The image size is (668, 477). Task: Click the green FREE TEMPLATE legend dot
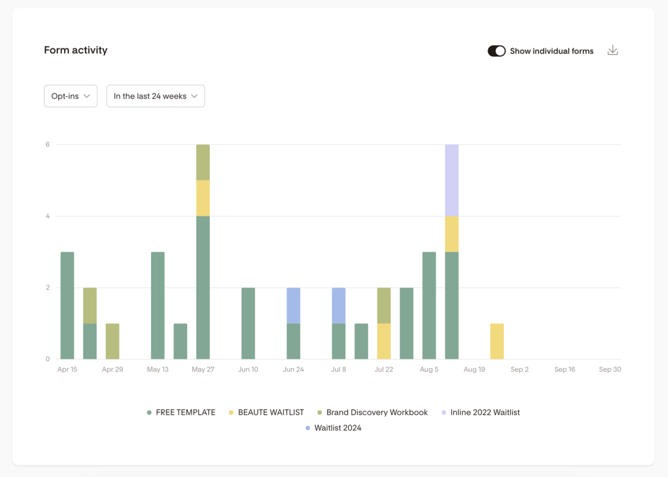point(149,412)
